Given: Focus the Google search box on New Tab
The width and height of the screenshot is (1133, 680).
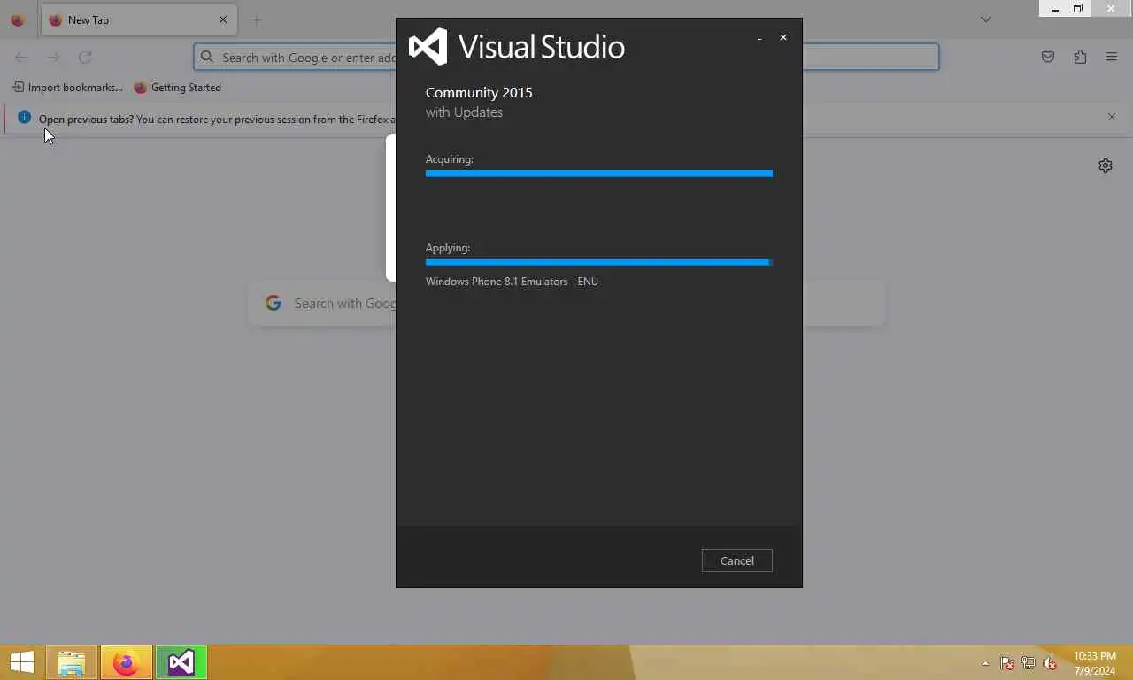Looking at the screenshot, I should pos(566,303).
